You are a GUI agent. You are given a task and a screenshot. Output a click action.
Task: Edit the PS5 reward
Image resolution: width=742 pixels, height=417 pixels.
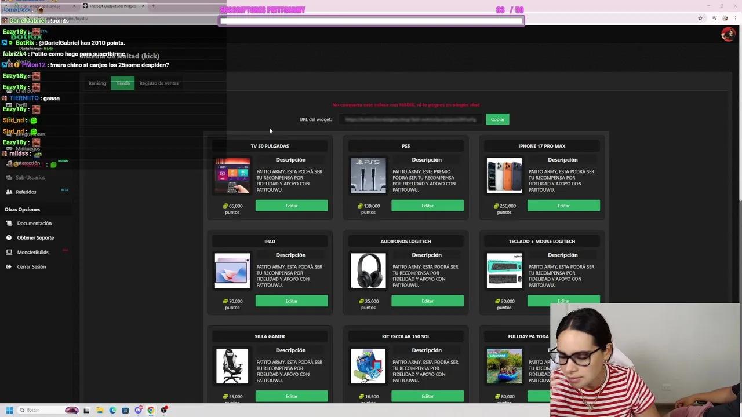pyautogui.click(x=427, y=206)
